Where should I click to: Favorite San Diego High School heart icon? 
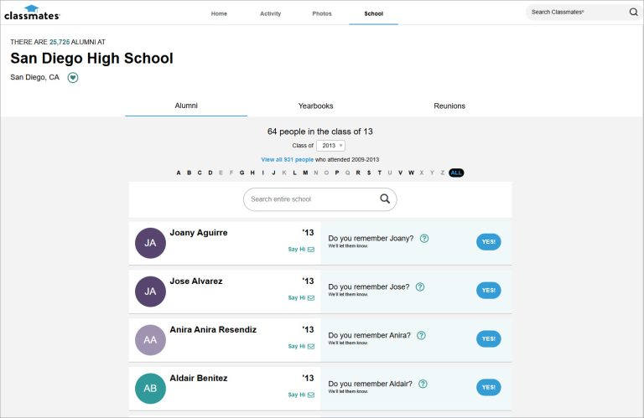pos(73,78)
